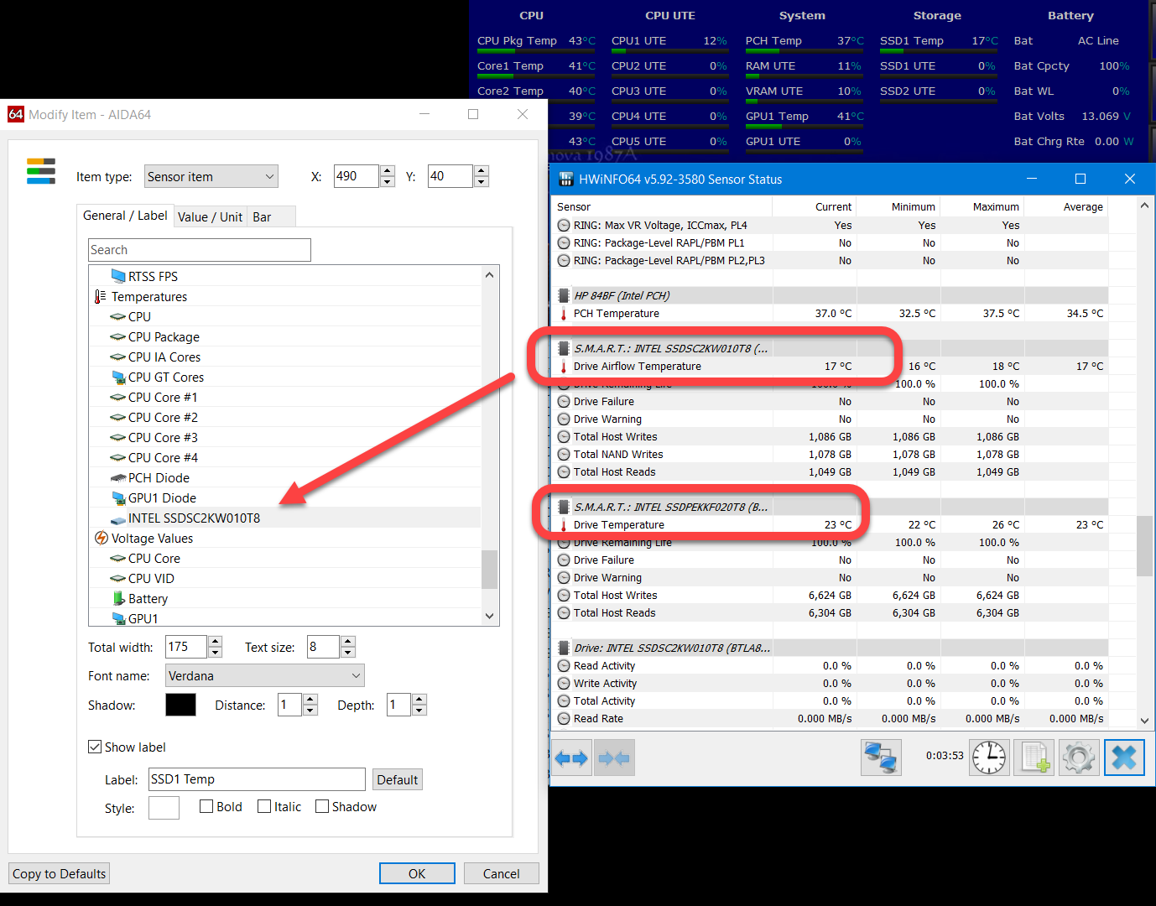Click the dual-monitors remote monitoring icon

pyautogui.click(x=881, y=758)
